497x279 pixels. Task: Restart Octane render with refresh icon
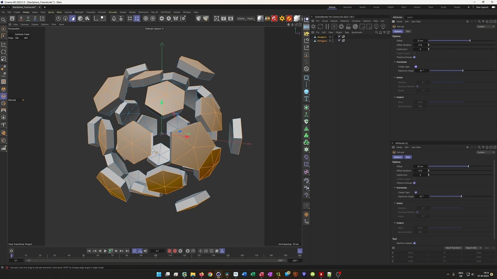pyautogui.click(x=320, y=26)
